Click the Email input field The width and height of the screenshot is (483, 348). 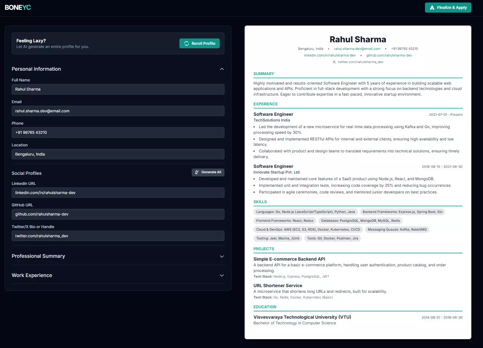118,111
